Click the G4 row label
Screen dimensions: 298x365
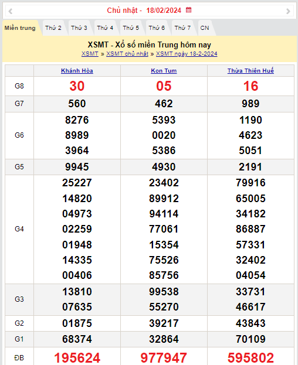pos(19,229)
